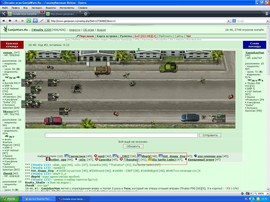This screenshot has height=202, width=270.
Task: Show hidden tray icons chevron
Action: [x=250, y=199]
